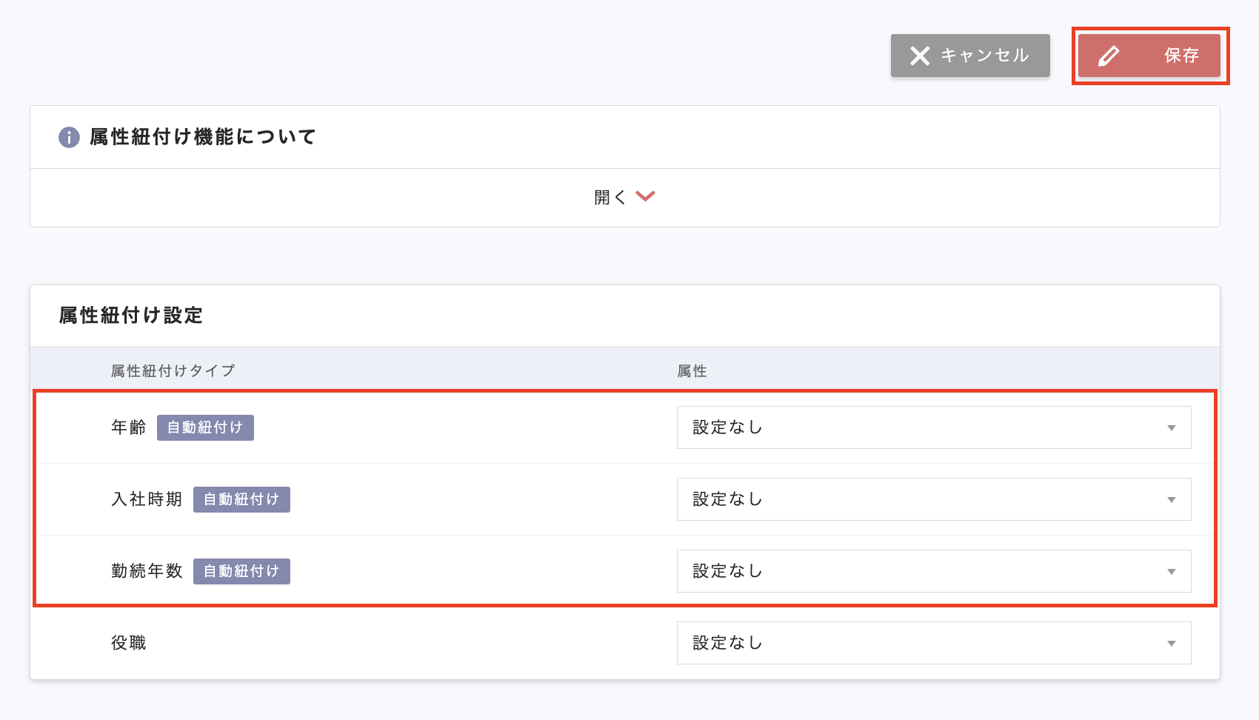Open the 勤続年数 attribute dropdown
1259x720 pixels.
tap(933, 571)
